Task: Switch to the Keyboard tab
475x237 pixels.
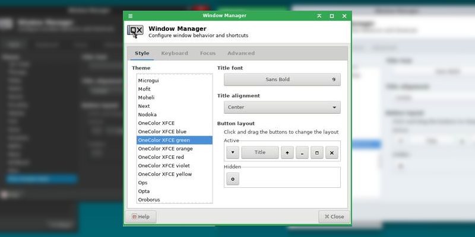Action: [174, 53]
